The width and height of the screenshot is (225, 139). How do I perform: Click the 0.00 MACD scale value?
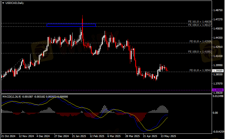point(215,113)
